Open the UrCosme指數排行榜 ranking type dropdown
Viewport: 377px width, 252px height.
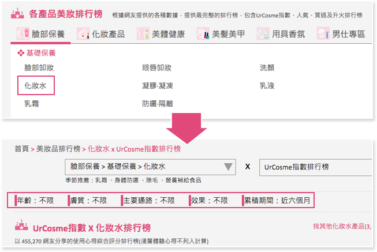[x=315, y=167]
